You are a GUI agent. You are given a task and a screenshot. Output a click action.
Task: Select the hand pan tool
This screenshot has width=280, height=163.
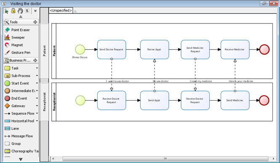coord(20,11)
